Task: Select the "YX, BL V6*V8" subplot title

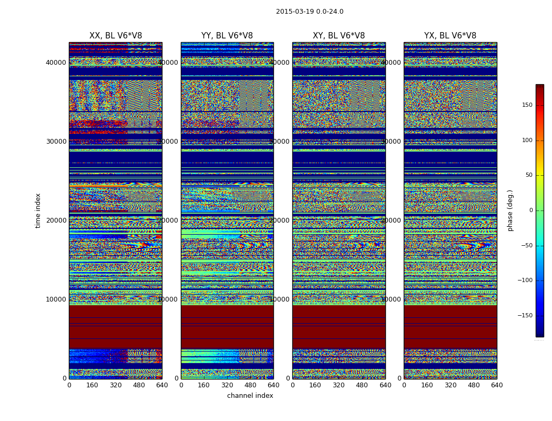Action: coord(450,36)
